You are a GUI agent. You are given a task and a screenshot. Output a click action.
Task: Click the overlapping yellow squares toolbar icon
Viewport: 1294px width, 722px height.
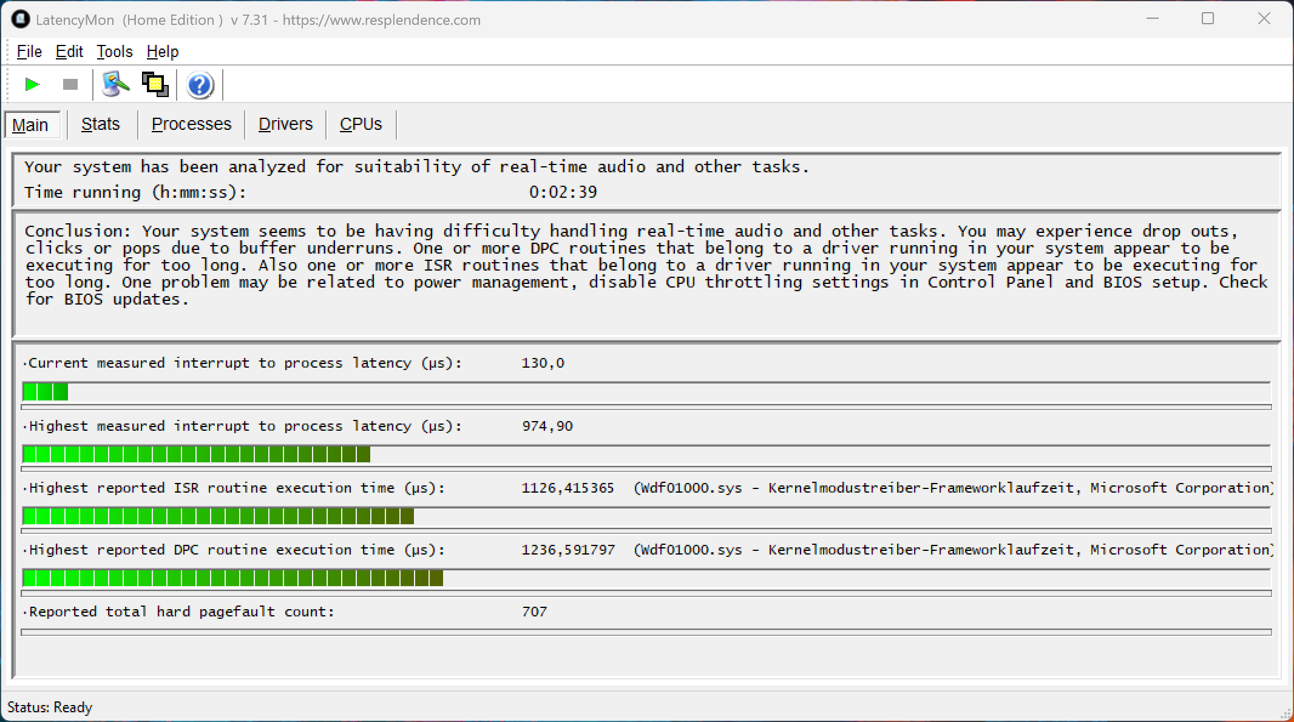[x=155, y=84]
